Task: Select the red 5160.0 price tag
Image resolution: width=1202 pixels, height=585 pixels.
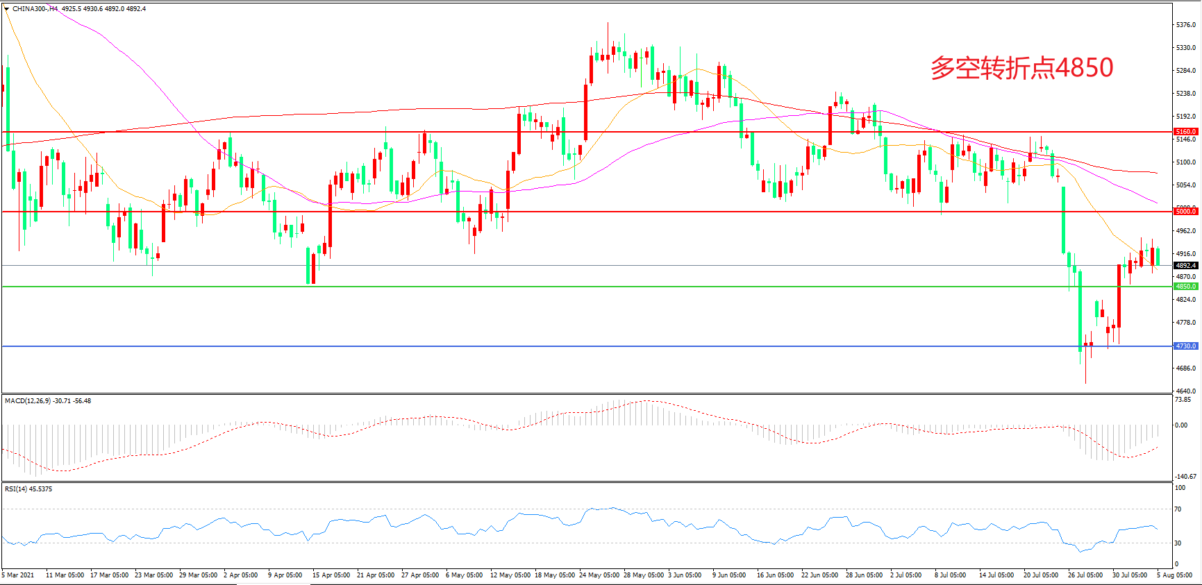Action: point(1185,132)
